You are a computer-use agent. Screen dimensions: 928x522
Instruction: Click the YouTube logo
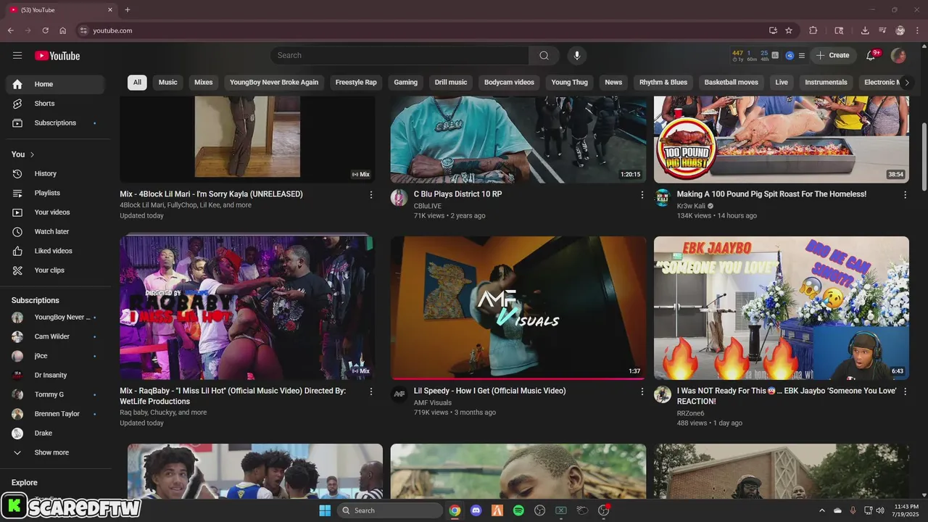coord(57,56)
